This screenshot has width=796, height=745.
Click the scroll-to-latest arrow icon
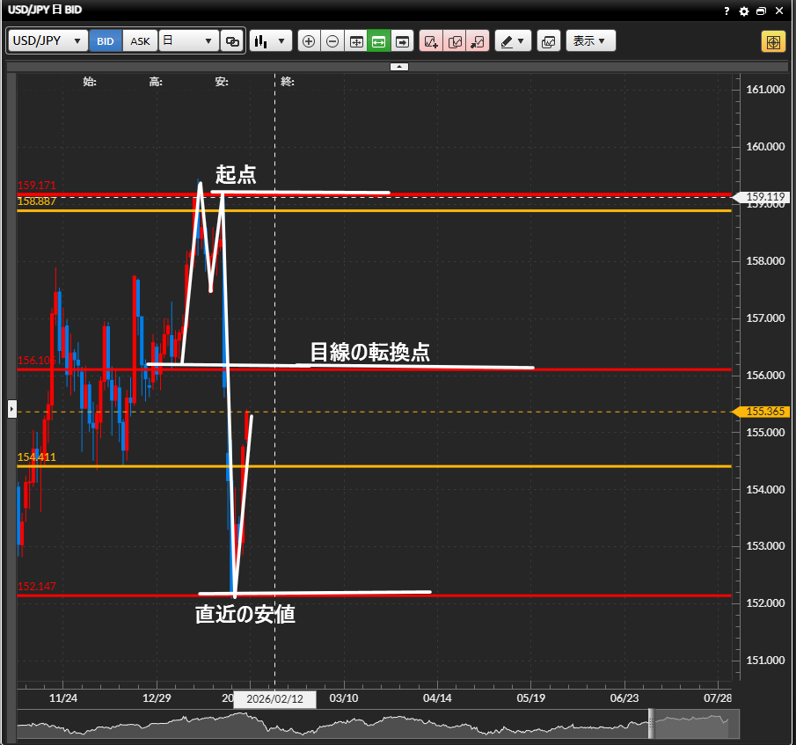pyautogui.click(x=403, y=41)
